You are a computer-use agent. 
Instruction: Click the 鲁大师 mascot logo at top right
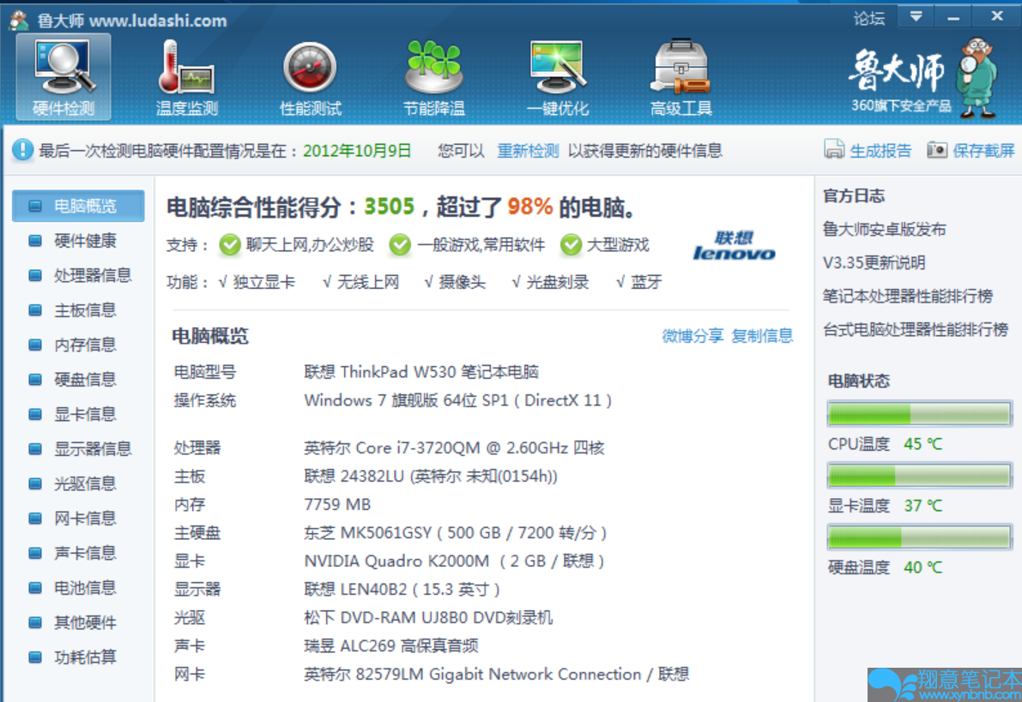point(977,78)
